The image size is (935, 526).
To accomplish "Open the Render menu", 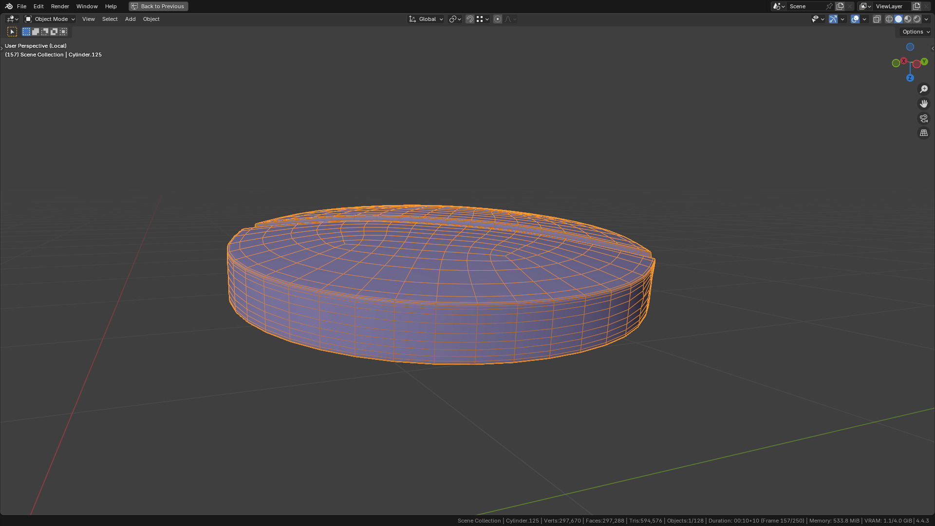I will (x=60, y=6).
